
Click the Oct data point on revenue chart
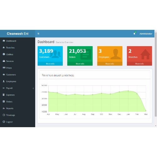pos(101,93)
